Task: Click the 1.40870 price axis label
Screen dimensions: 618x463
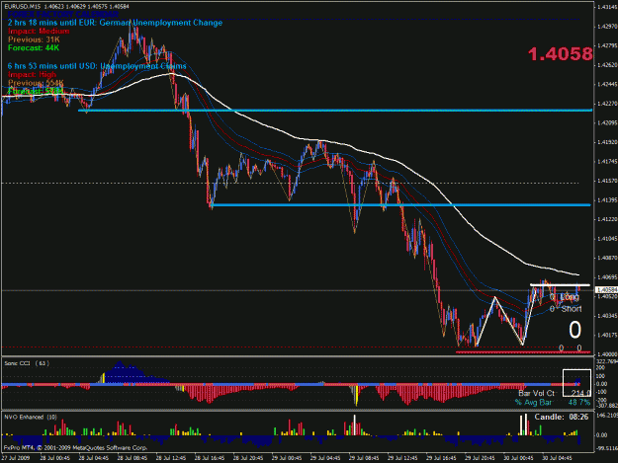Action: [607, 258]
